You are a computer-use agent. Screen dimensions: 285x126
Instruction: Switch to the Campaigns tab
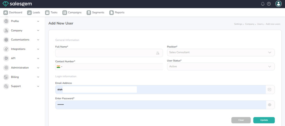pos(72,12)
